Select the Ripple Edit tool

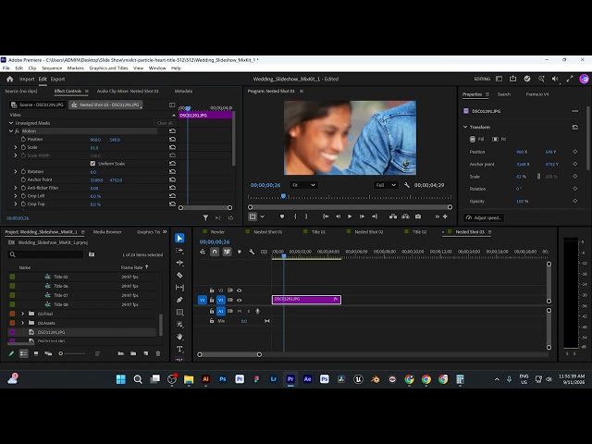179,263
